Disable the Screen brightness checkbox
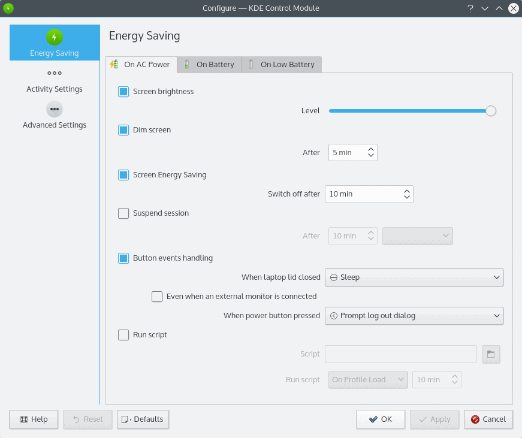 coord(123,92)
